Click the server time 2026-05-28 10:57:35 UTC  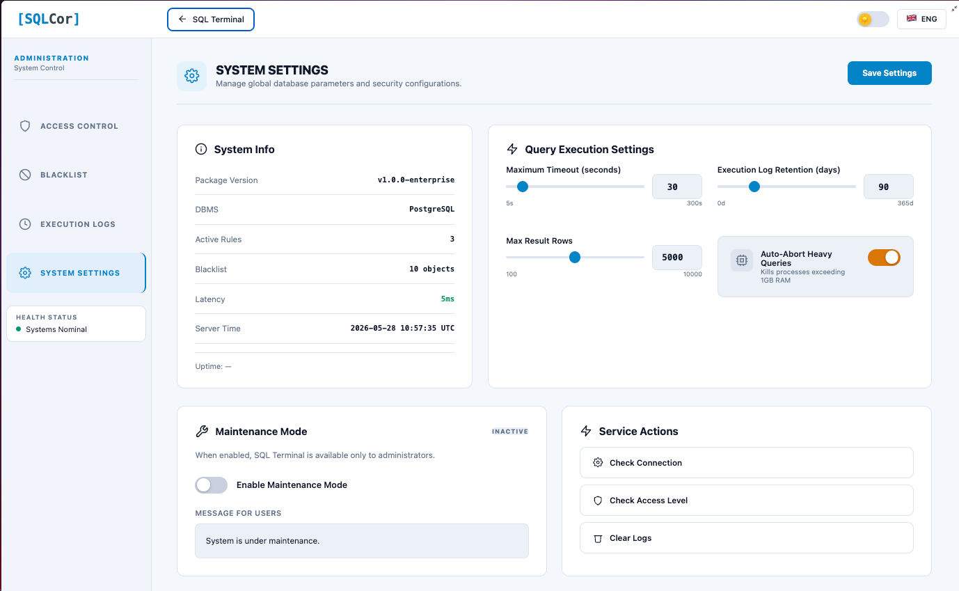(x=403, y=329)
